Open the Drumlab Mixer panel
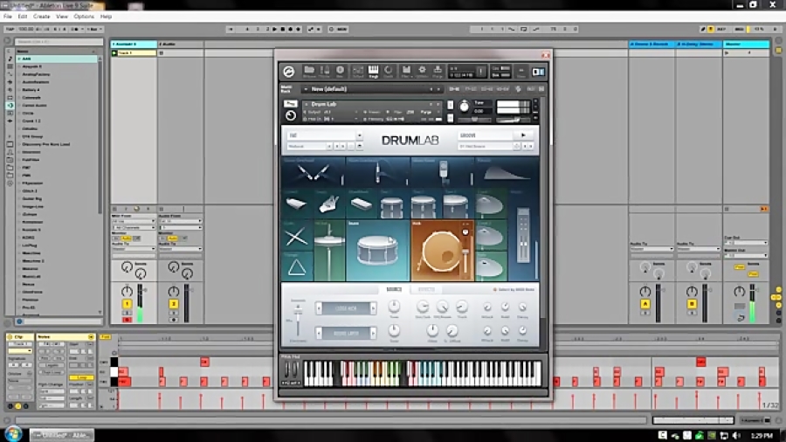The height and width of the screenshot is (442, 786). click(523, 236)
